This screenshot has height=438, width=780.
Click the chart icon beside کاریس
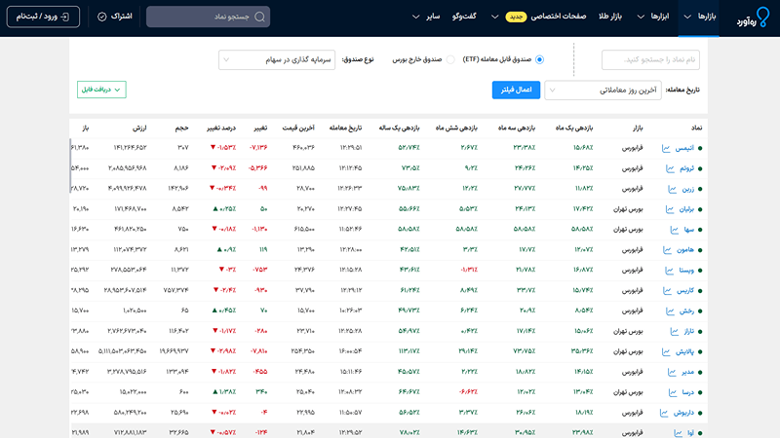(x=667, y=290)
